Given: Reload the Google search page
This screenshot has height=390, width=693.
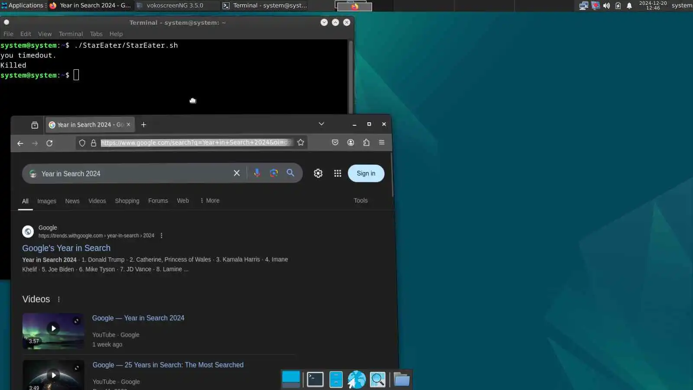Looking at the screenshot, I should (x=49, y=143).
